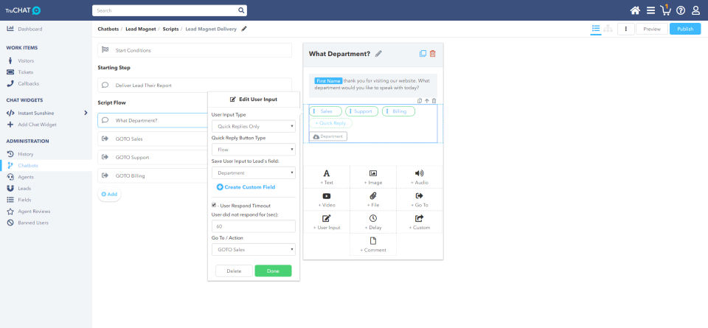Click the Add step button
The height and width of the screenshot is (328, 708).
[109, 194]
